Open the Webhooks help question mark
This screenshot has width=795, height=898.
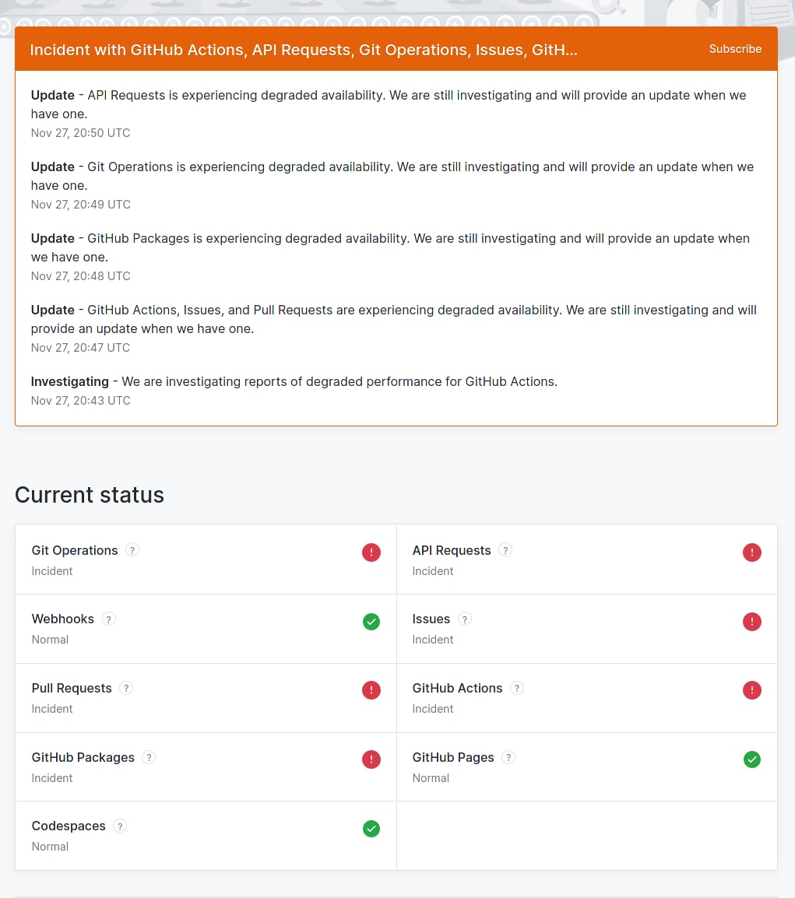tap(109, 619)
